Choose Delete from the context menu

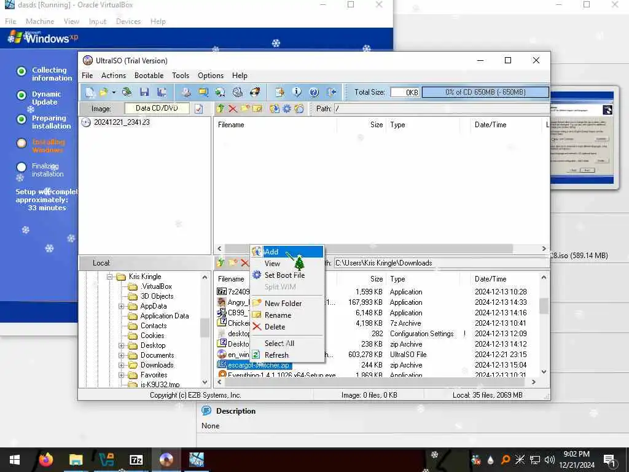287,327
